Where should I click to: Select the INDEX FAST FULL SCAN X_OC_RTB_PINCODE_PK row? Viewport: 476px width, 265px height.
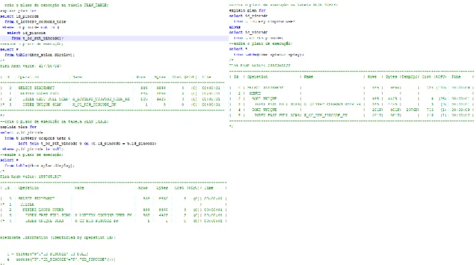pos(351,115)
